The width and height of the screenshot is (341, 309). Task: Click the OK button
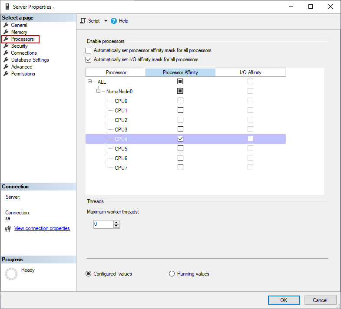point(284,300)
